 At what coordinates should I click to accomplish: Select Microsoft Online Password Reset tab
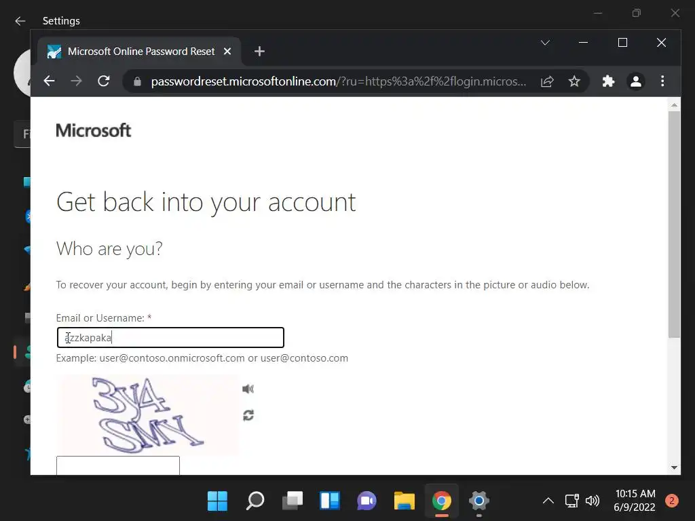(139, 52)
